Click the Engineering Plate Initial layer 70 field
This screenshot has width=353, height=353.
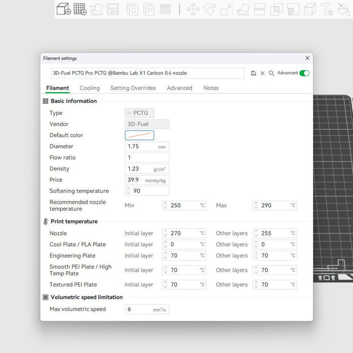tap(184, 256)
